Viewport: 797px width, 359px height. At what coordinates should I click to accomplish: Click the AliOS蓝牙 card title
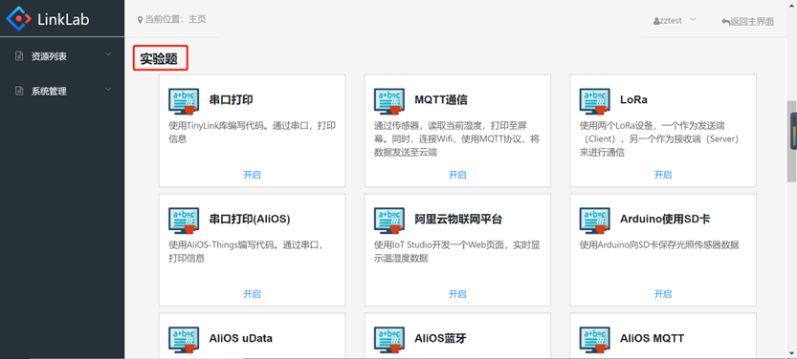(440, 338)
